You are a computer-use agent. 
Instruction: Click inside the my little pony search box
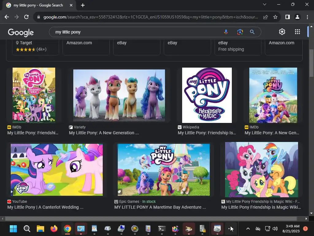click(136, 32)
